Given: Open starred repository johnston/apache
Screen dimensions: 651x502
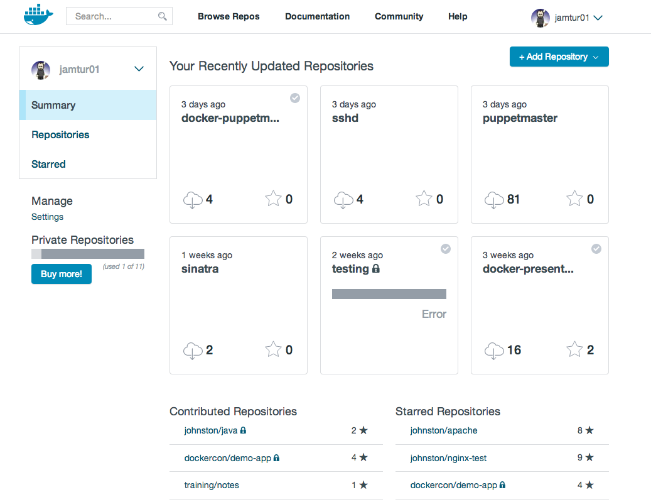Looking at the screenshot, I should [x=444, y=430].
